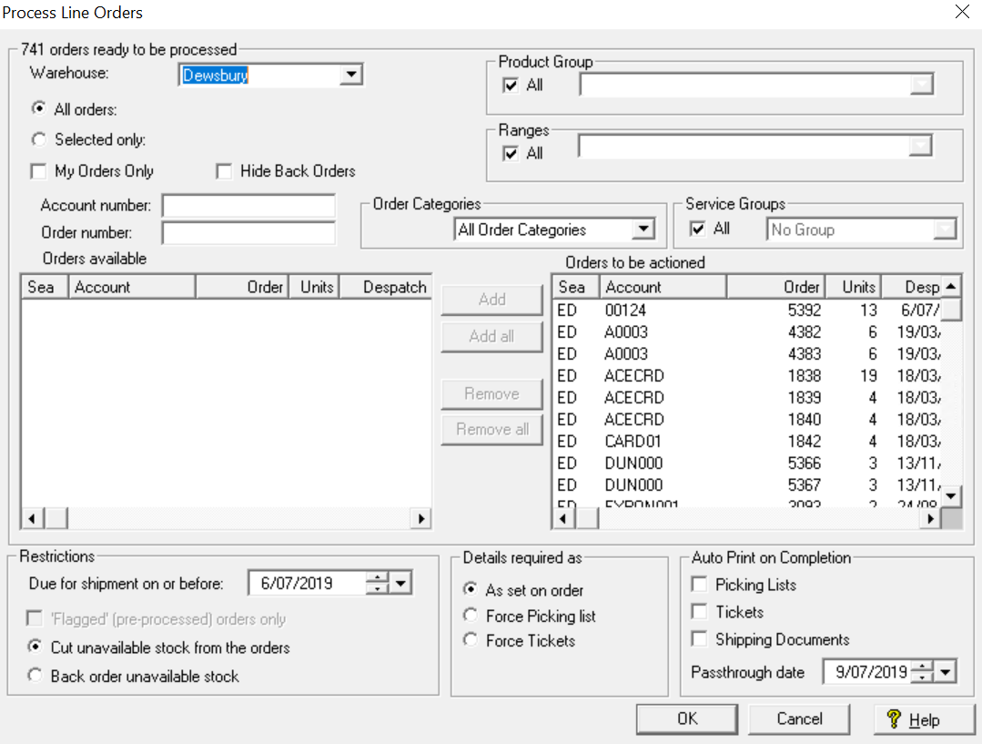This screenshot has height=744, width=982.
Task: Select order 1838 for account ACECRD
Action: 748,376
